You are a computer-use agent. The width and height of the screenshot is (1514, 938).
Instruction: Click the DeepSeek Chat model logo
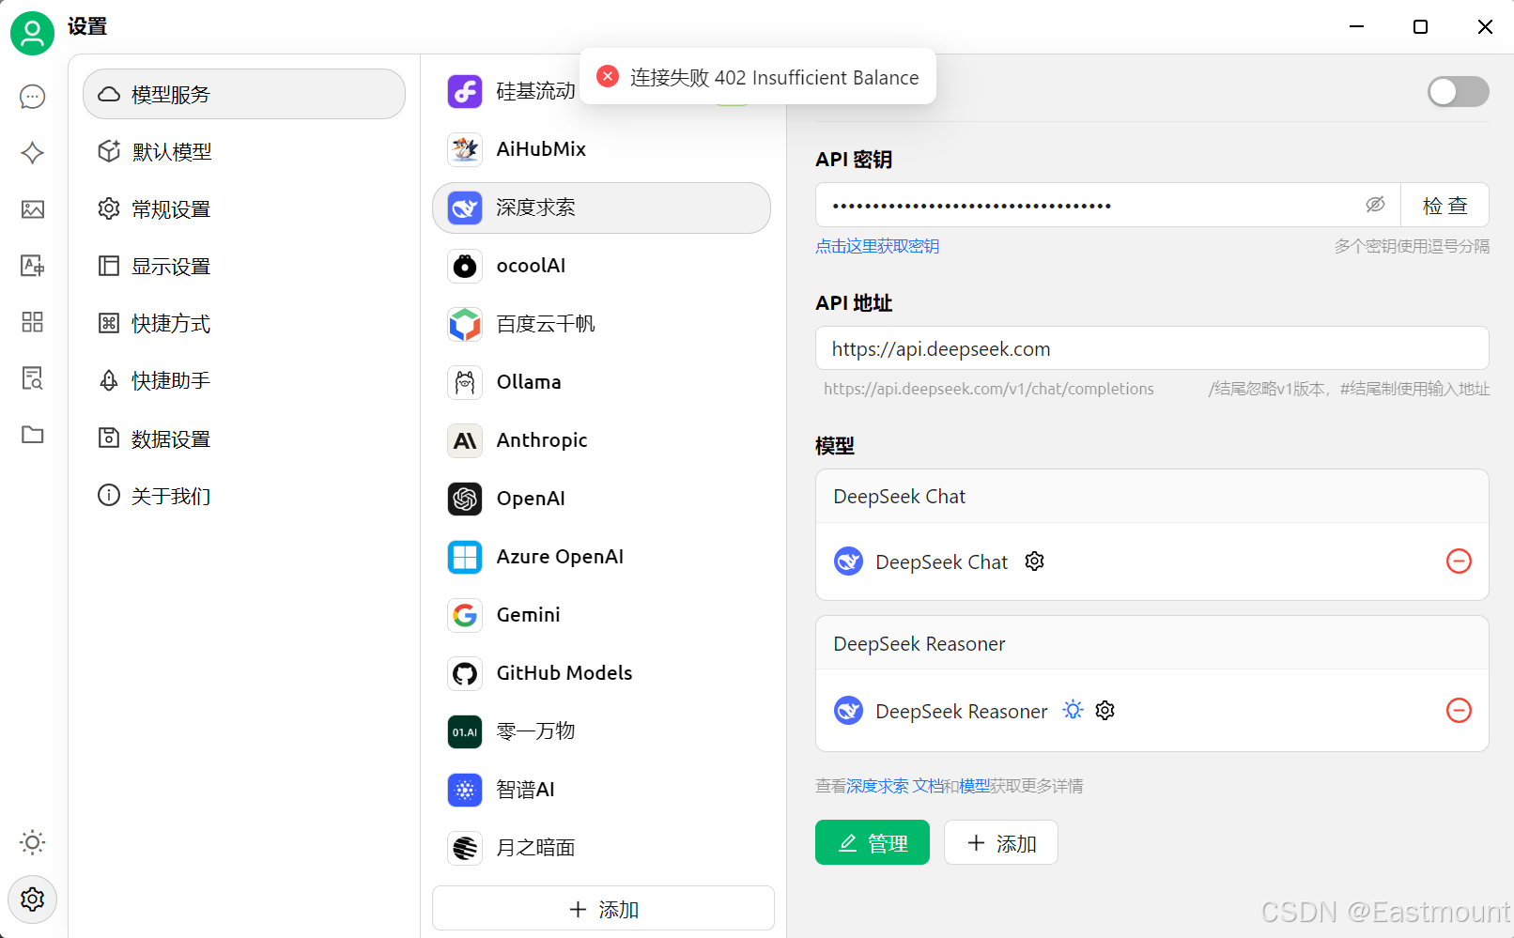coord(848,561)
